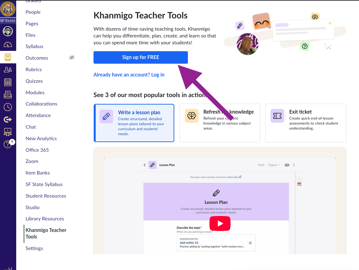Open Courses book icon in global navigation
The image size is (359, 270).
pyautogui.click(x=8, y=57)
